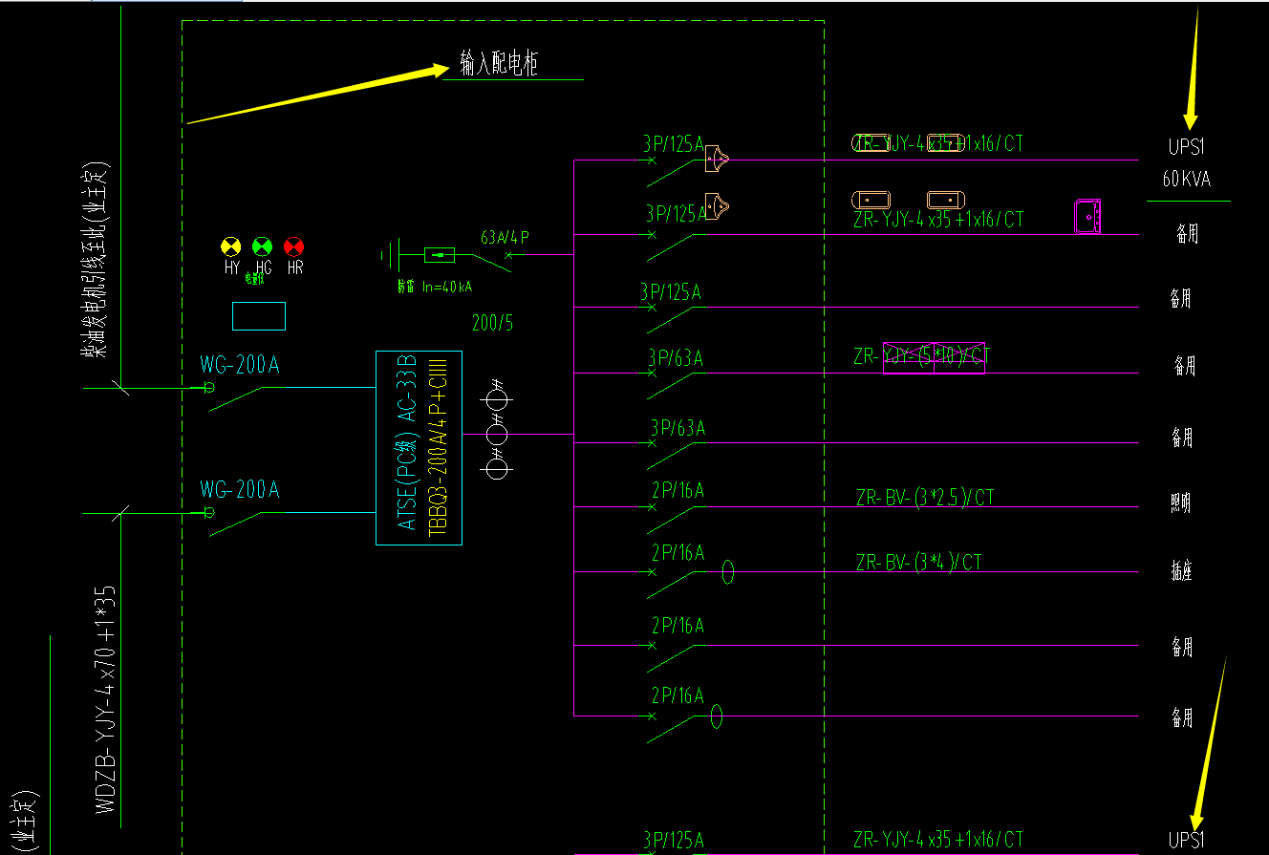Click the 备用 label on the ZR-YJY-(5*10)/CT row
The image size is (1269, 855).
[1185, 366]
